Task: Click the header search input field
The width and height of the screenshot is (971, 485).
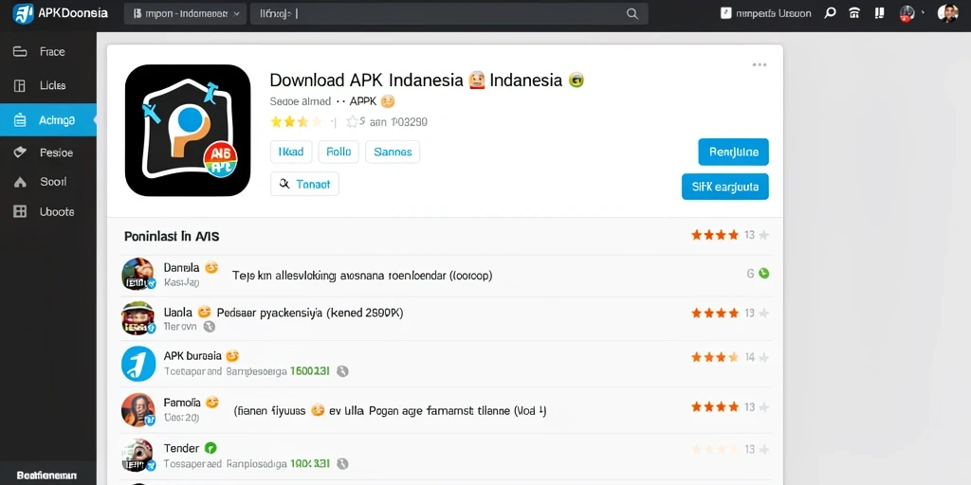Action: point(449,13)
